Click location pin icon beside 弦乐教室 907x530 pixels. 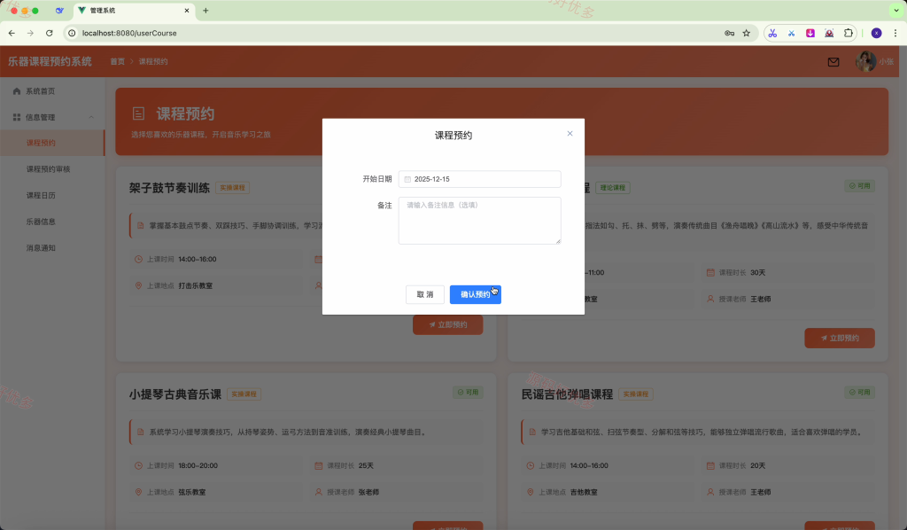tap(138, 493)
